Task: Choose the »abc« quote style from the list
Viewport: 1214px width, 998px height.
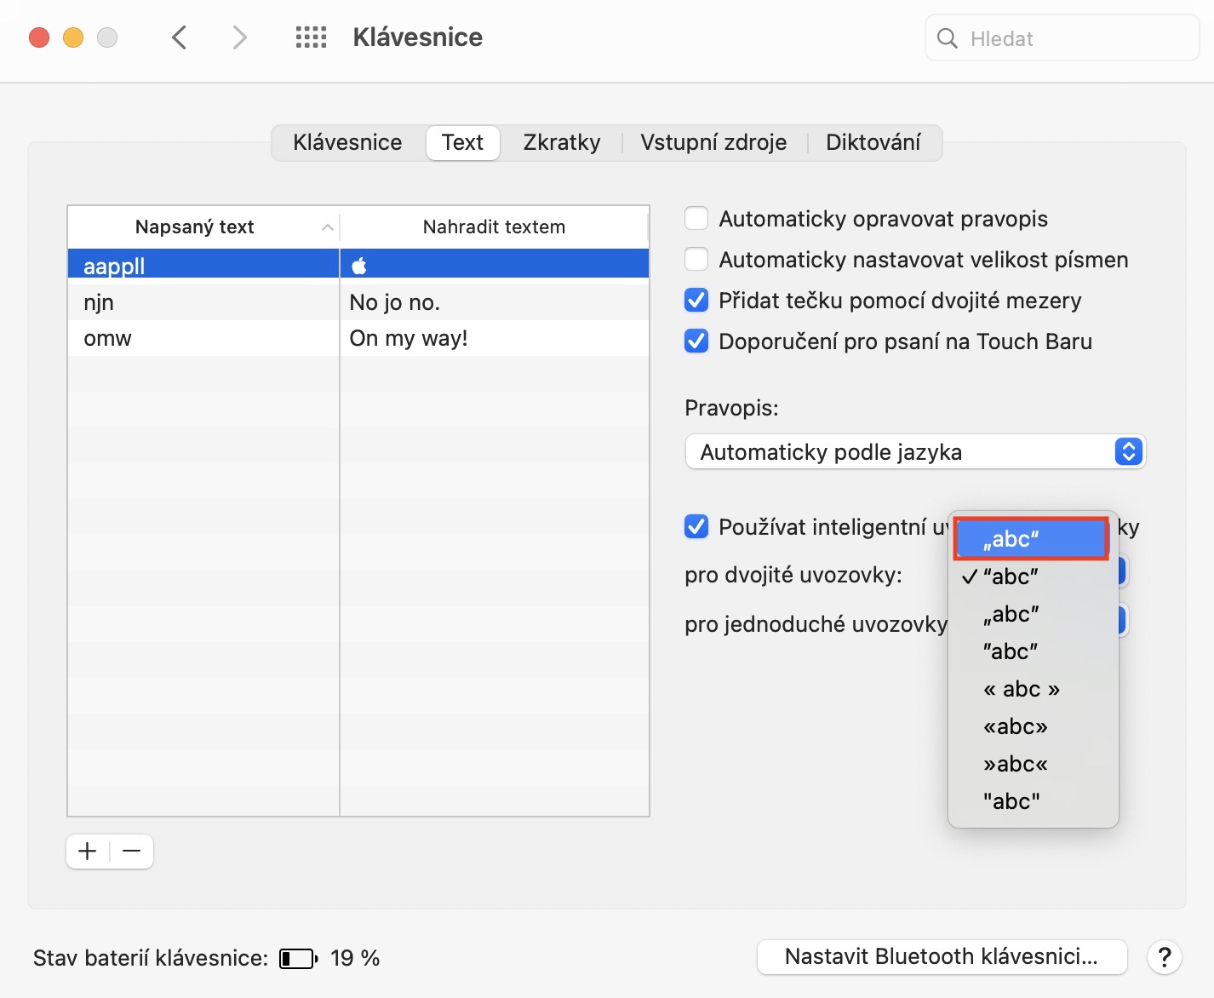Action: (1015, 764)
